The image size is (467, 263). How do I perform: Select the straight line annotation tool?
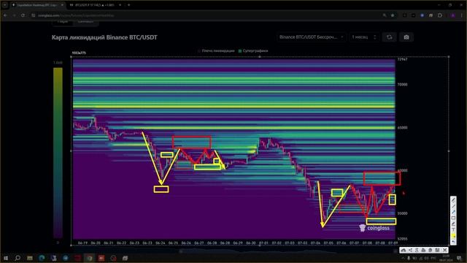(453, 206)
